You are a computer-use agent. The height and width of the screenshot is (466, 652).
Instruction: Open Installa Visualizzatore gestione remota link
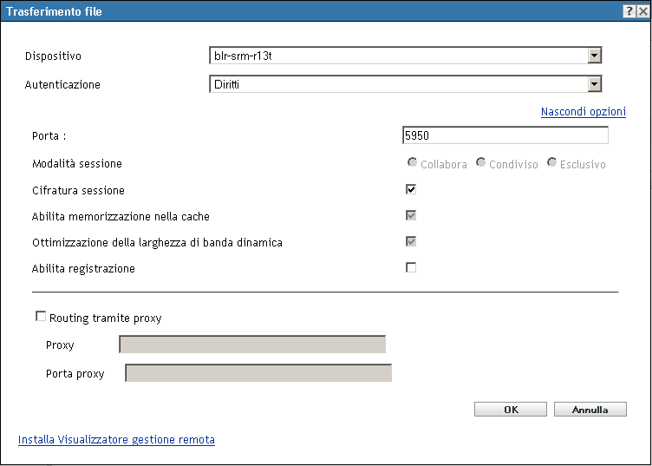pos(116,440)
